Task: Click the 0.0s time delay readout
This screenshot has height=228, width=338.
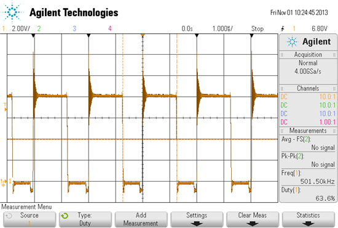Action: pyautogui.click(x=187, y=28)
